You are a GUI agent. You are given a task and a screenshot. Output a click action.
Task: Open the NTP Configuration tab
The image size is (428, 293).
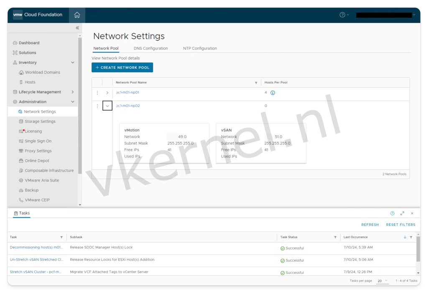tap(200, 48)
